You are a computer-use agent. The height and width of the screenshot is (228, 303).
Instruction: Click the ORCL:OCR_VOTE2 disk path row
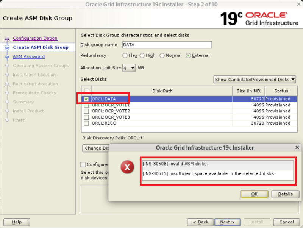pos(162,111)
